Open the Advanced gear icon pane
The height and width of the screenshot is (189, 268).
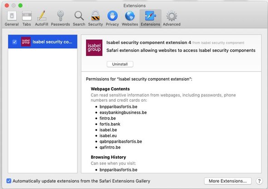pyautogui.click(x=171, y=19)
